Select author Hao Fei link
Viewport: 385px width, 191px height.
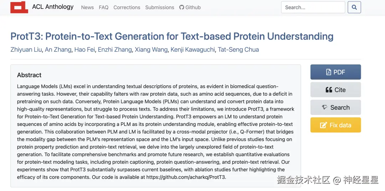click(x=84, y=50)
